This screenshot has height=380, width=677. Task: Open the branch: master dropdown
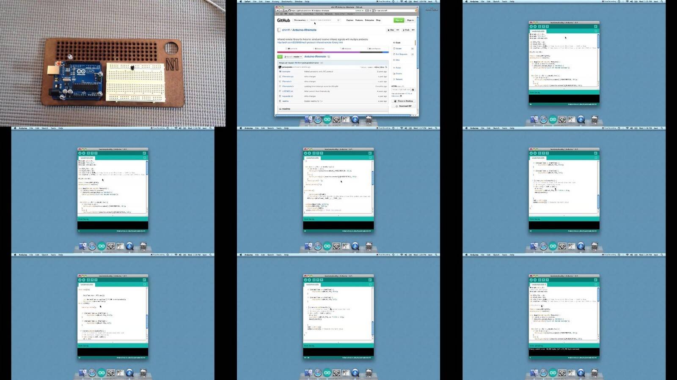tap(293, 57)
